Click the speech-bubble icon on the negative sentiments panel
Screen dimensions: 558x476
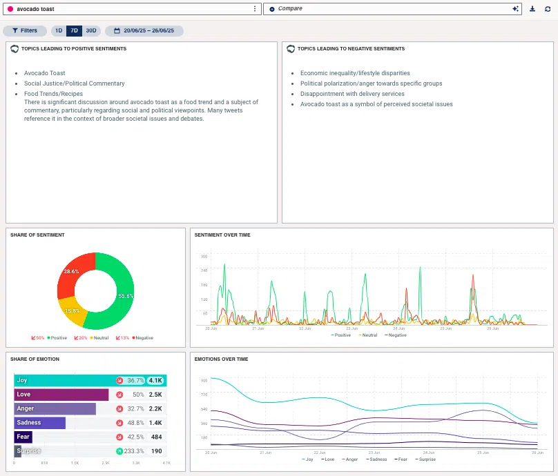(x=291, y=48)
